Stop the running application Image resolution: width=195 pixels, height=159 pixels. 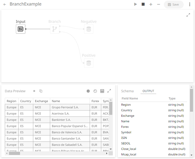click(143, 4)
